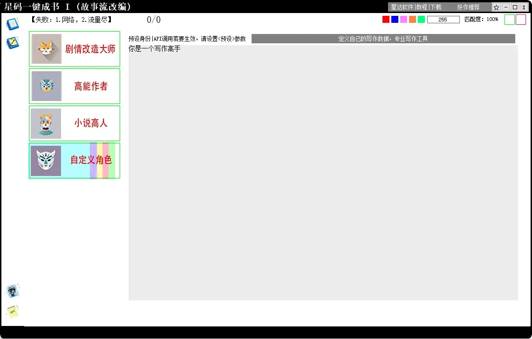The height and width of the screenshot is (339, 532).
Task: Click the blue lion avatar of 高能作者
Action: tap(46, 86)
